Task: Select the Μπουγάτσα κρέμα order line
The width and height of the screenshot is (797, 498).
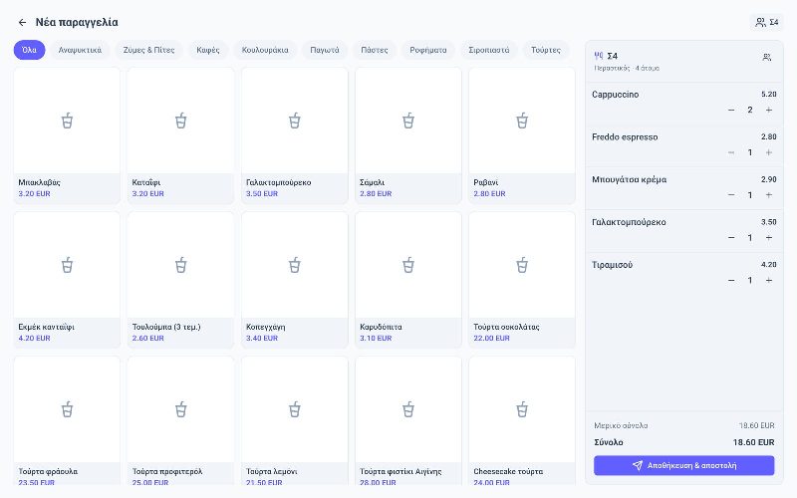Action: pyautogui.click(x=684, y=188)
